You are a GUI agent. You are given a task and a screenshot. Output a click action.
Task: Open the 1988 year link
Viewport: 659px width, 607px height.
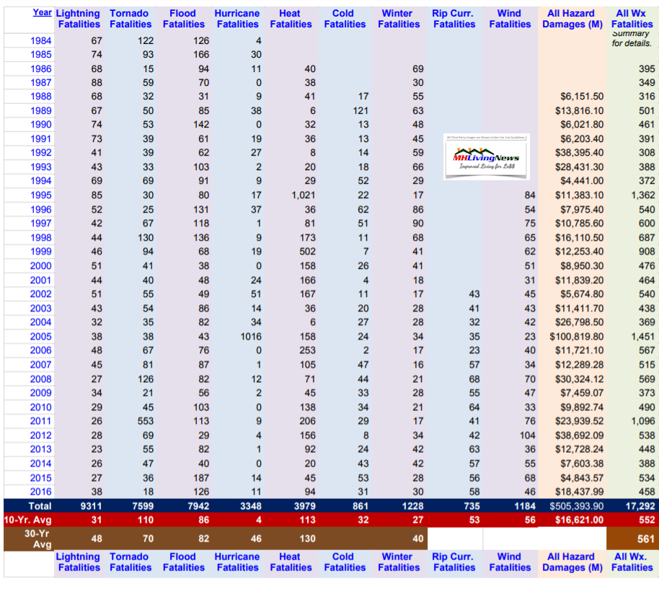[x=41, y=97]
